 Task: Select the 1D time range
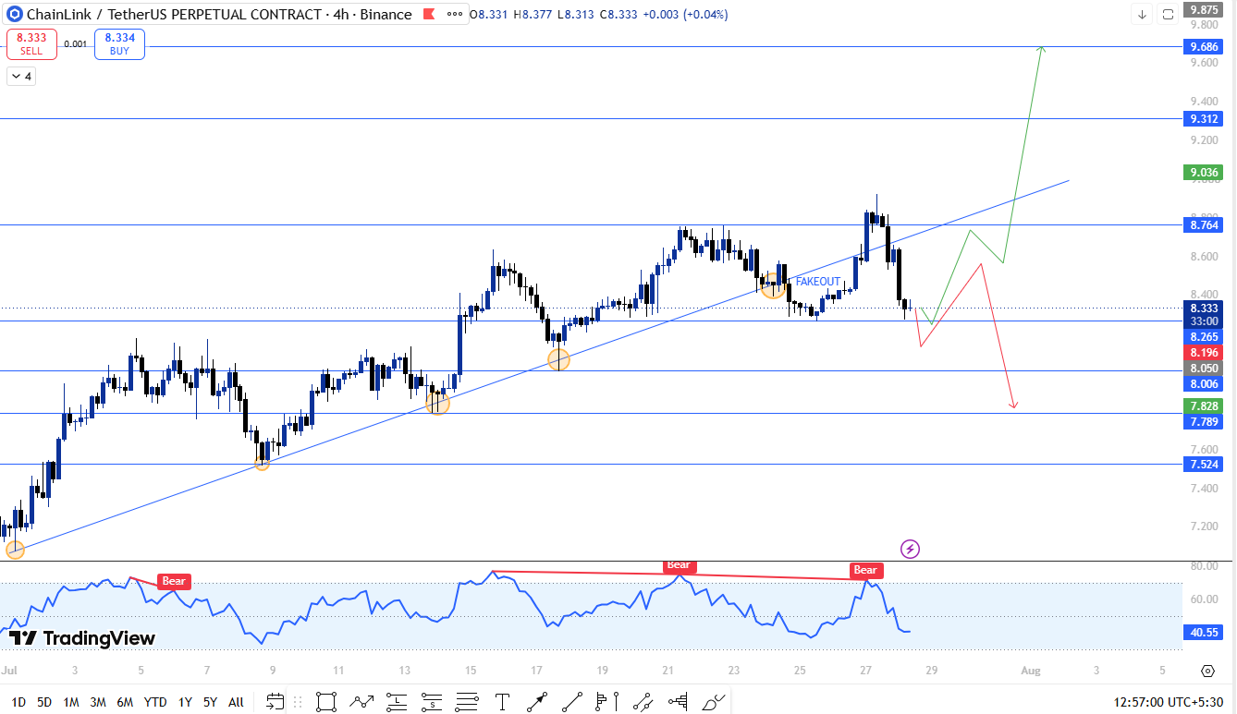pos(18,702)
